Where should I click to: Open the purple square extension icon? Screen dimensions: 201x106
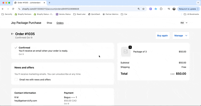coord(150,9)
